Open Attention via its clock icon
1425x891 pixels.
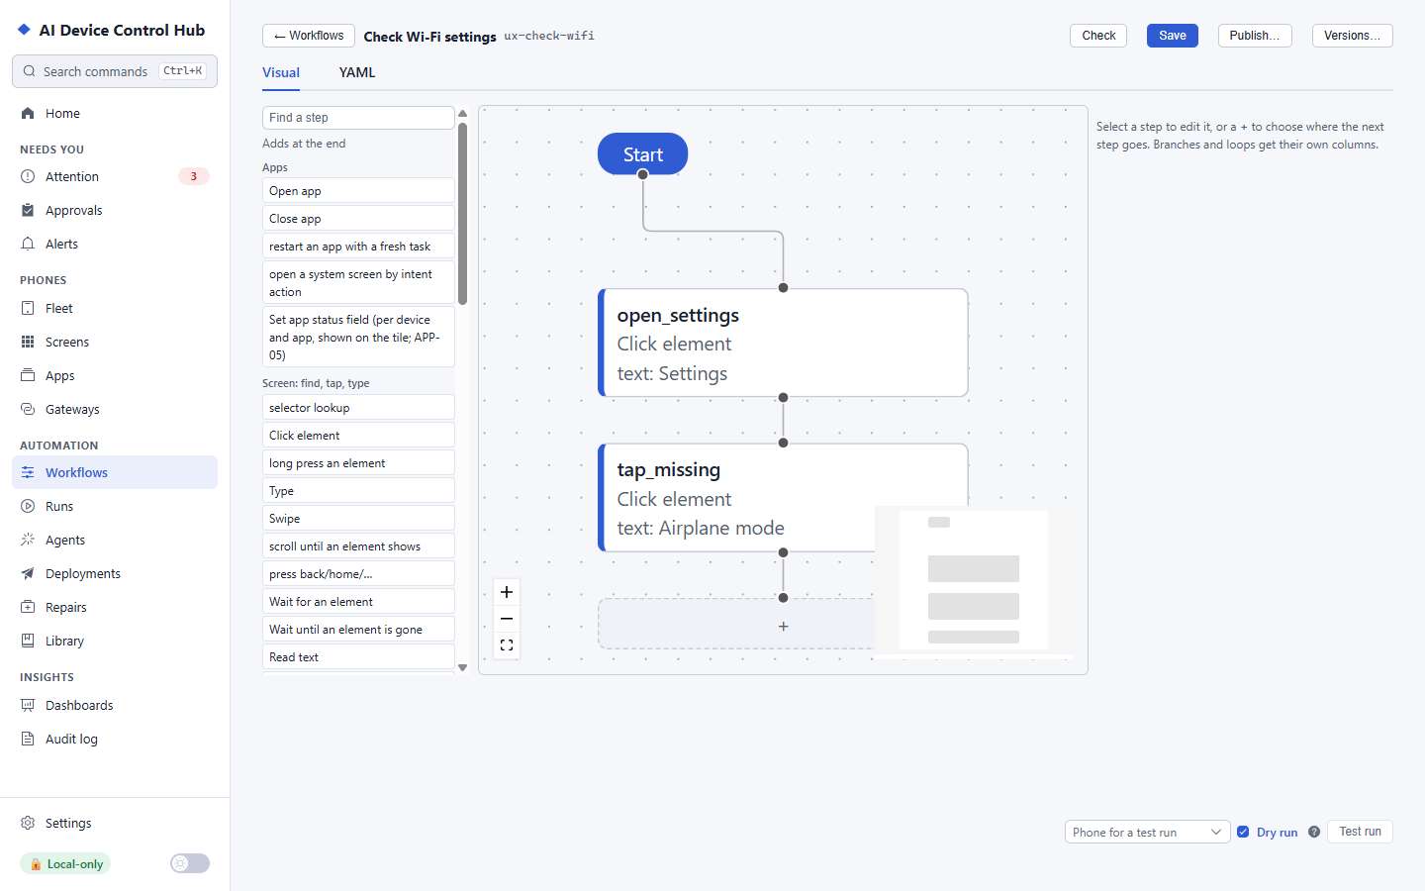pyautogui.click(x=28, y=177)
